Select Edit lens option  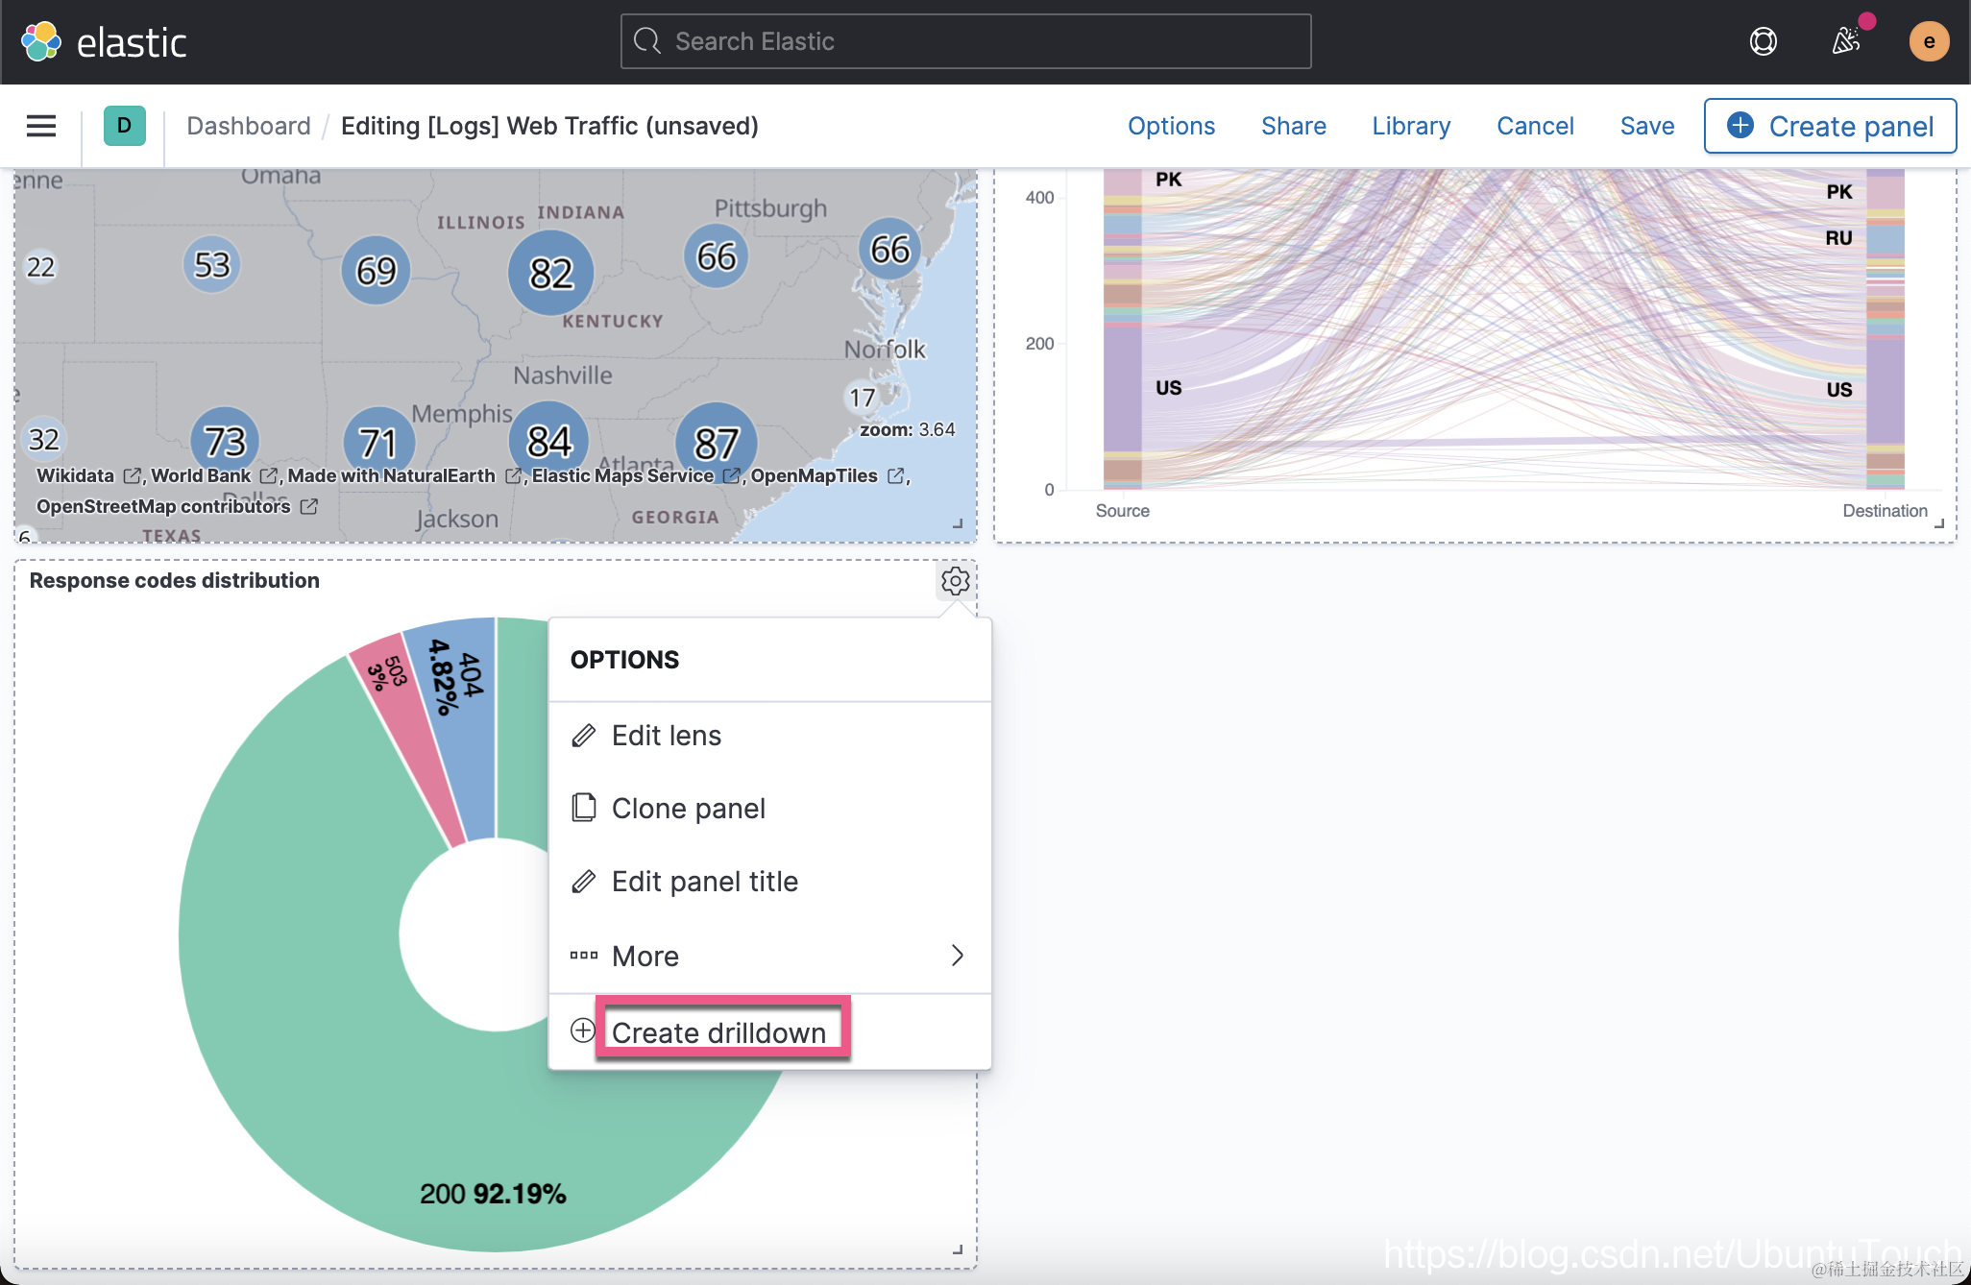tap(667, 736)
